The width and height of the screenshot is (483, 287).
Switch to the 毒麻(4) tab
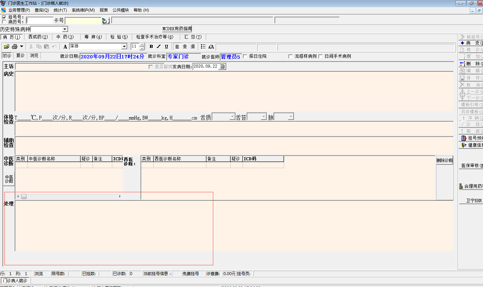click(x=93, y=37)
